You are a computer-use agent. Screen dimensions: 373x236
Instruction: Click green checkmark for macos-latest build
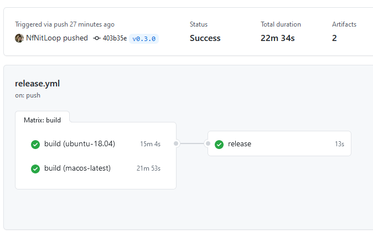point(35,169)
